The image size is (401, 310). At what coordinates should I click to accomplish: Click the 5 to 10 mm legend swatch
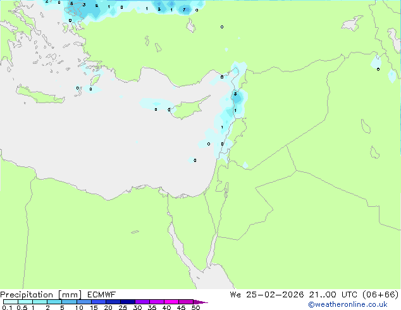pyautogui.click(x=70, y=302)
